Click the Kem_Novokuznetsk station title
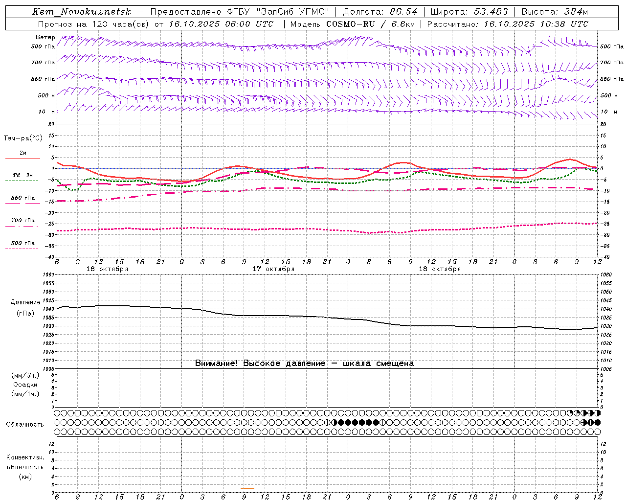The width and height of the screenshot is (626, 501). 82,12
